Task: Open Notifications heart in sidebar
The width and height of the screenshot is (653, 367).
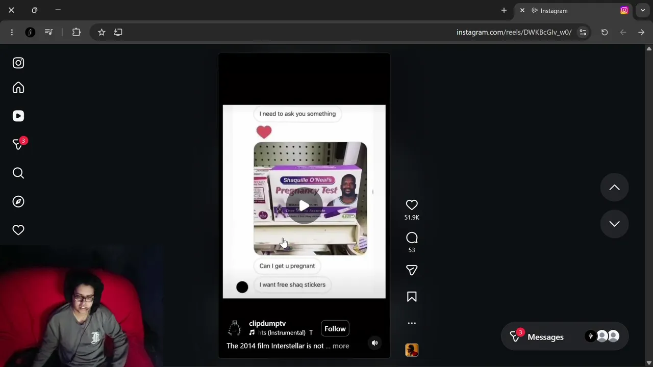Action: [x=18, y=230]
